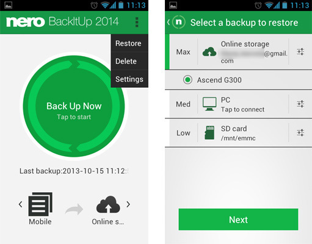
Task: Tap the Mobile documents source icon
Action: pyautogui.click(x=40, y=204)
